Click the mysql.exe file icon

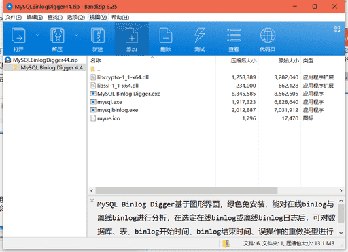[93, 102]
